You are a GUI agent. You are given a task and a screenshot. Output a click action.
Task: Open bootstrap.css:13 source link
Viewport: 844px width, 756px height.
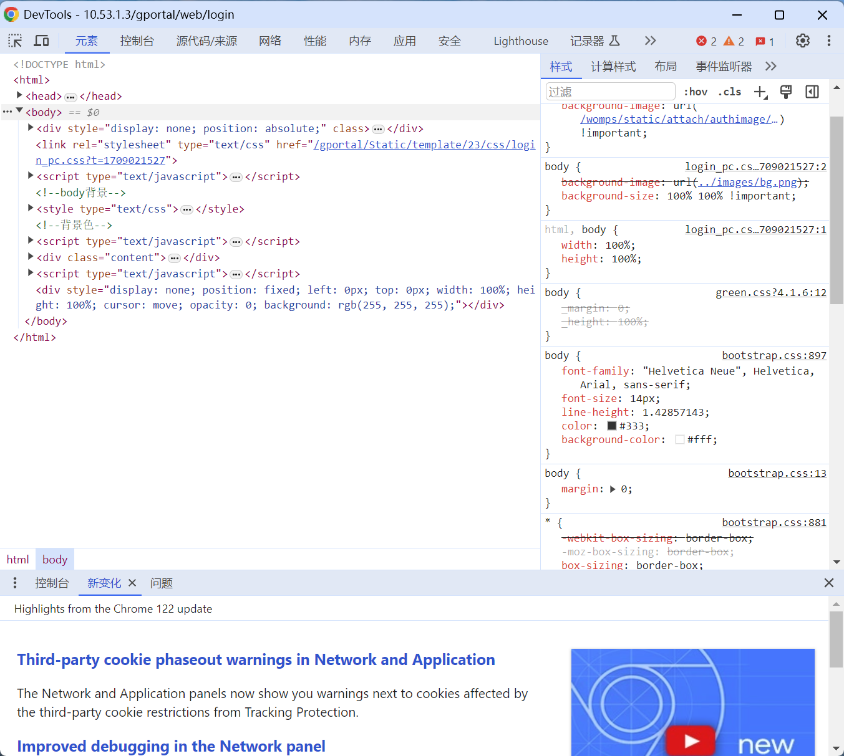[777, 473]
